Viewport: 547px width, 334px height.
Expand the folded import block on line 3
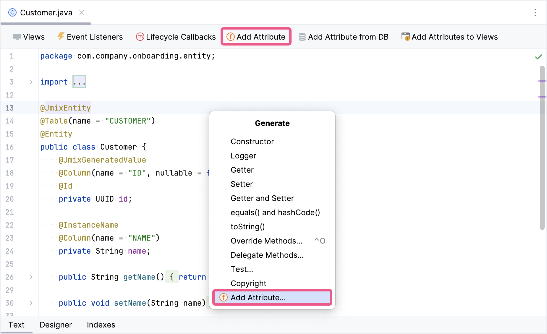31,82
